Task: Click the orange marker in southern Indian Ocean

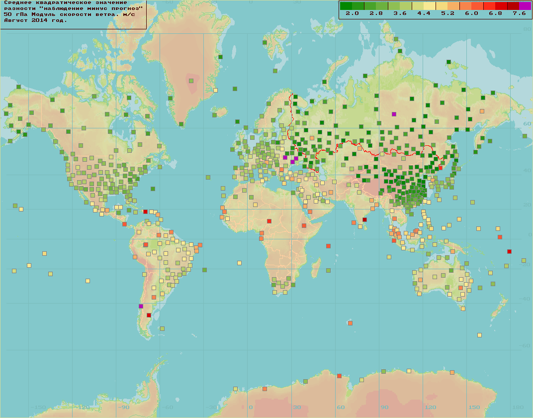Action: tap(350, 323)
